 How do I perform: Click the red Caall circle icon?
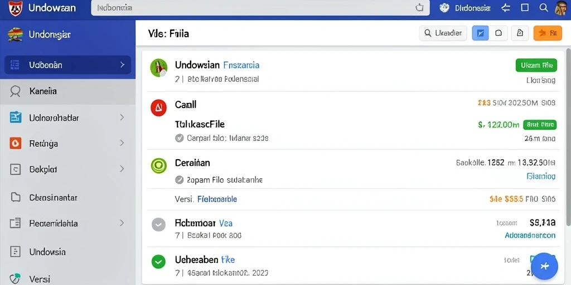(158, 107)
